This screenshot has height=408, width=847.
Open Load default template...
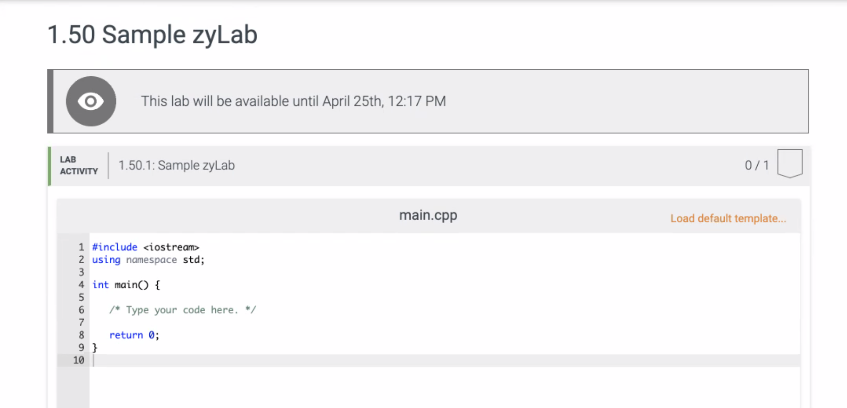(x=728, y=218)
